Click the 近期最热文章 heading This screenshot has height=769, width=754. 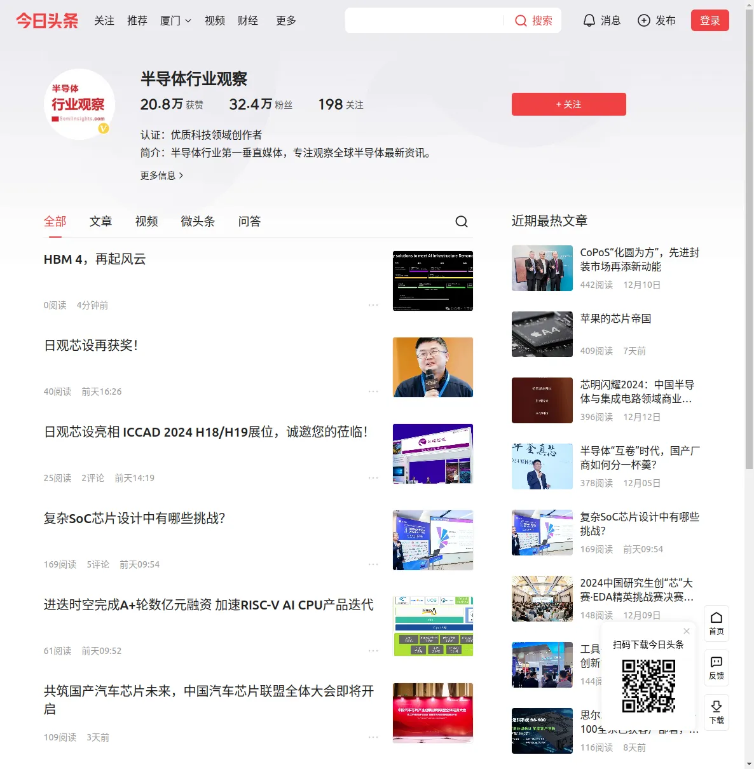tap(549, 221)
